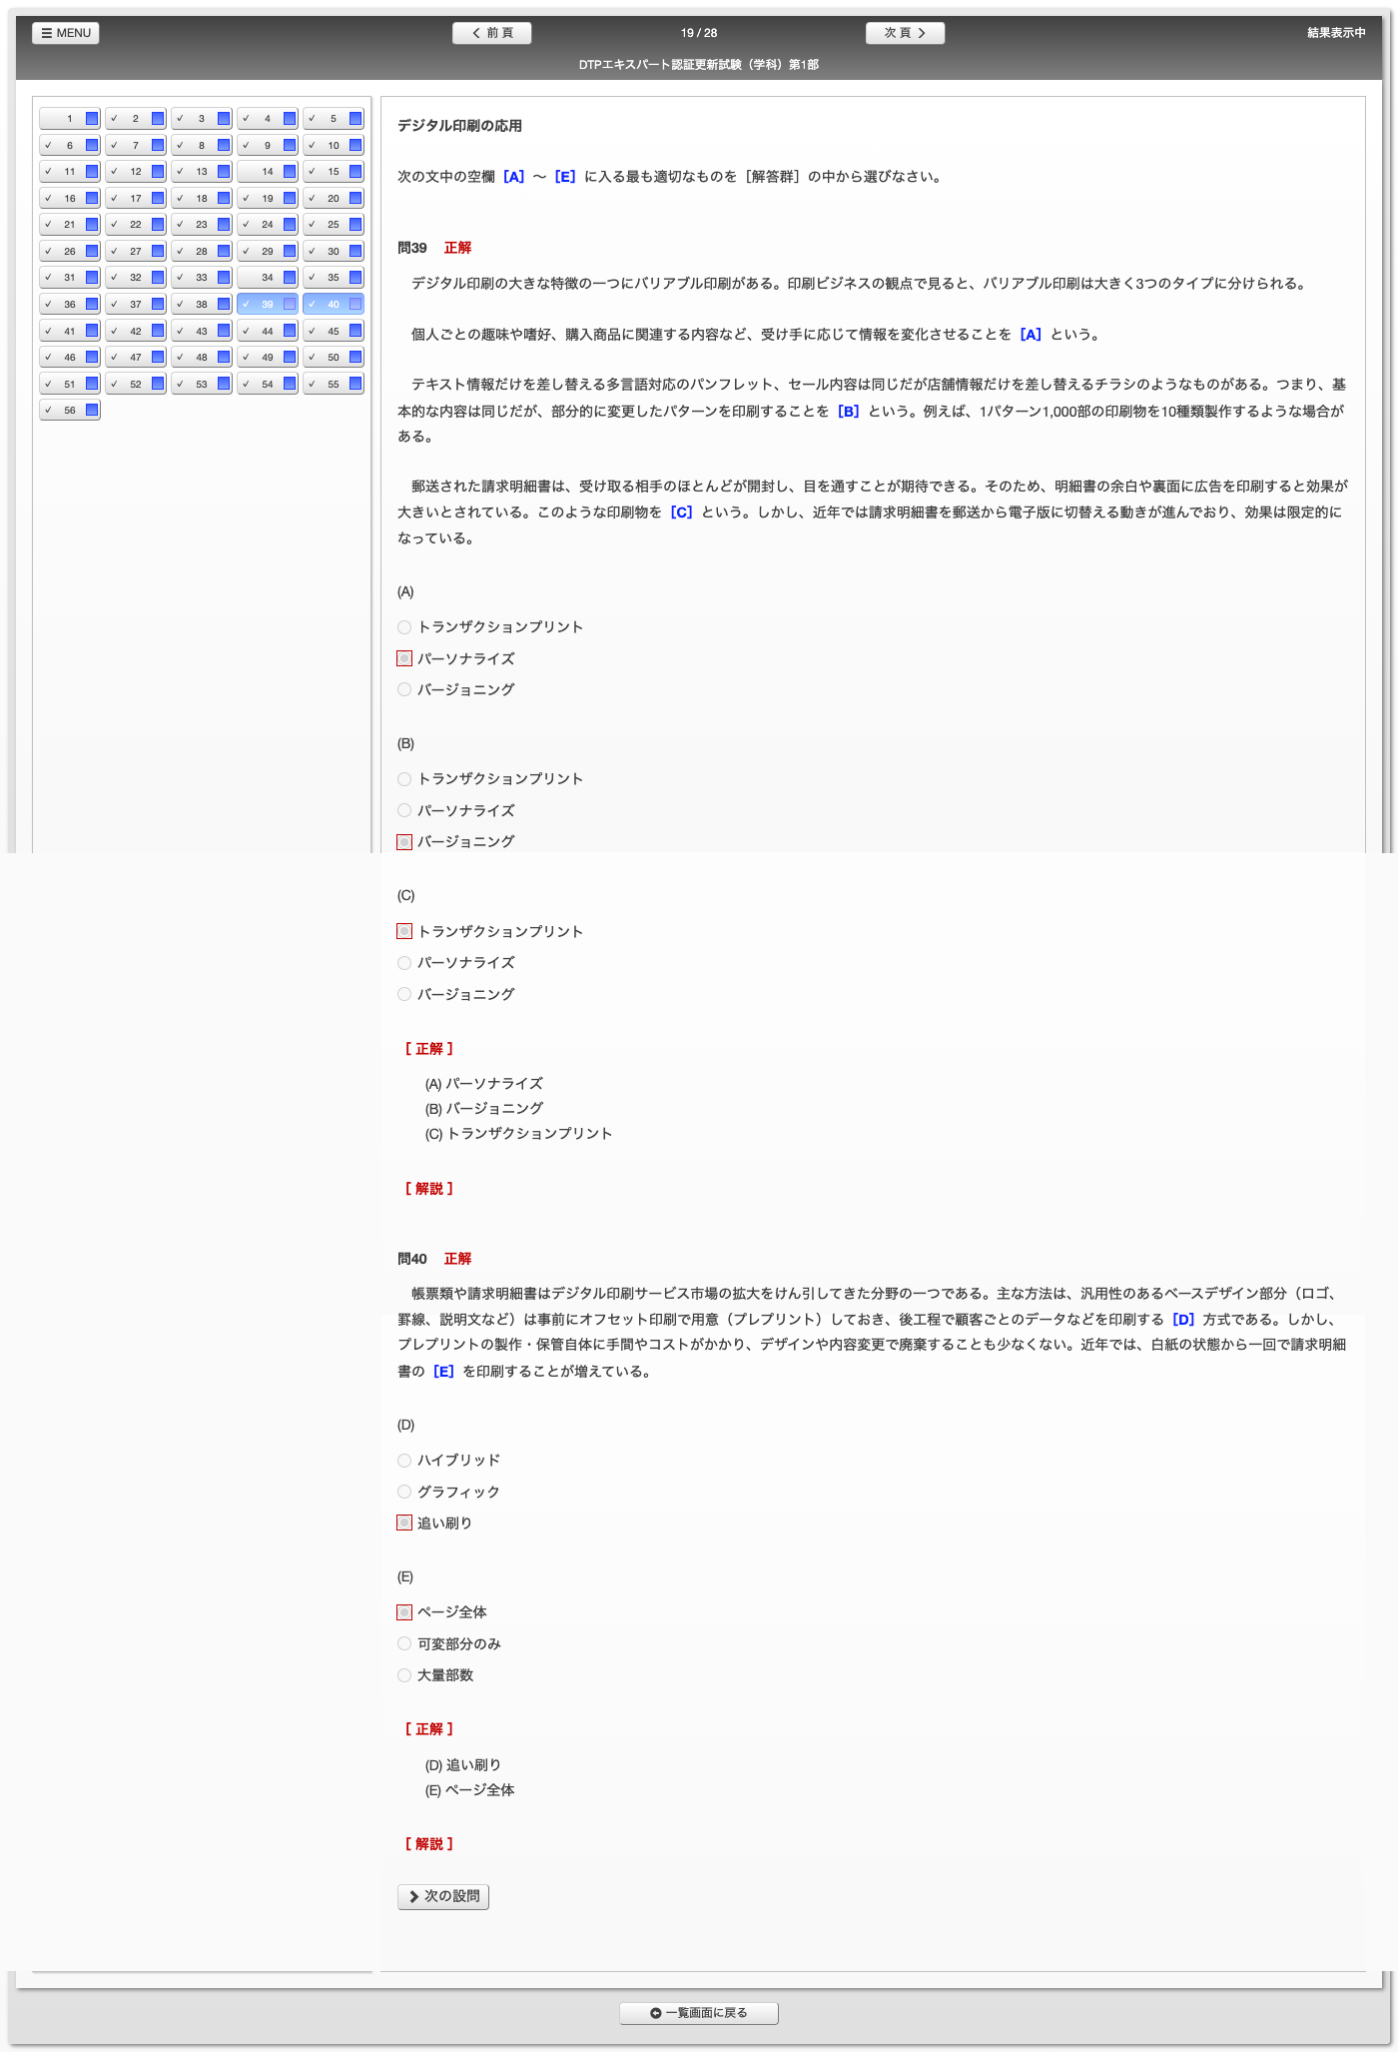The width and height of the screenshot is (1398, 2052).
Task: Return to list via 一覧画面に戻る
Action: click(x=698, y=2013)
